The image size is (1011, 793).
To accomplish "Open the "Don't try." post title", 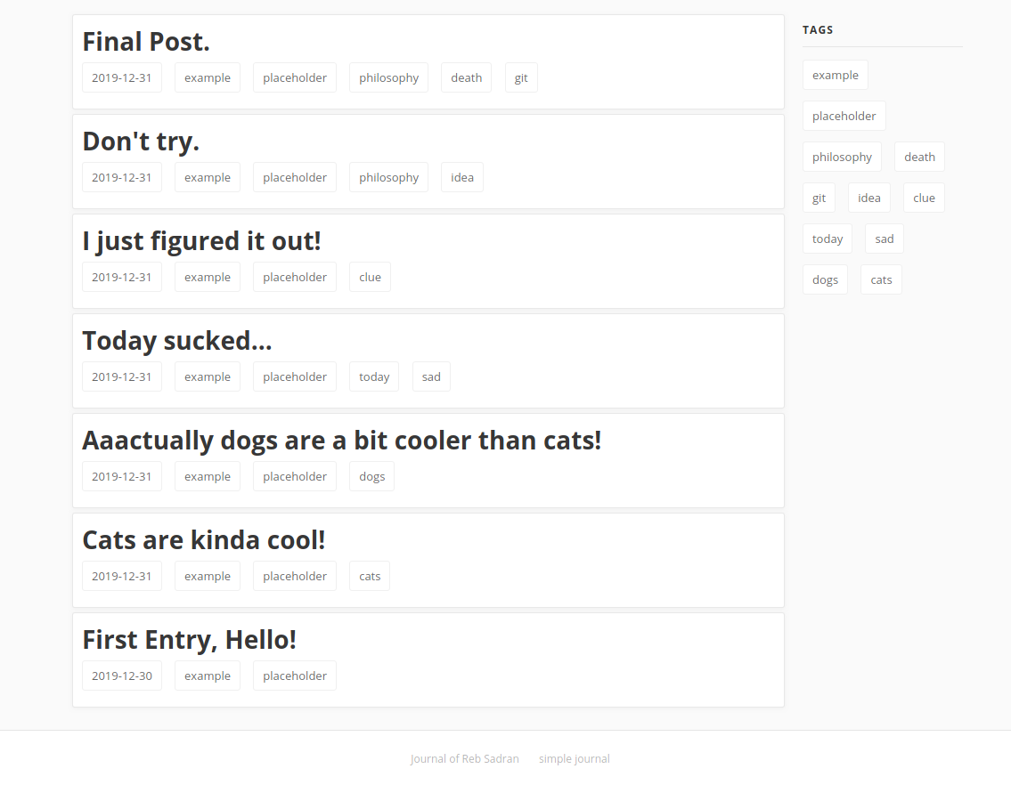I will tap(141, 142).
